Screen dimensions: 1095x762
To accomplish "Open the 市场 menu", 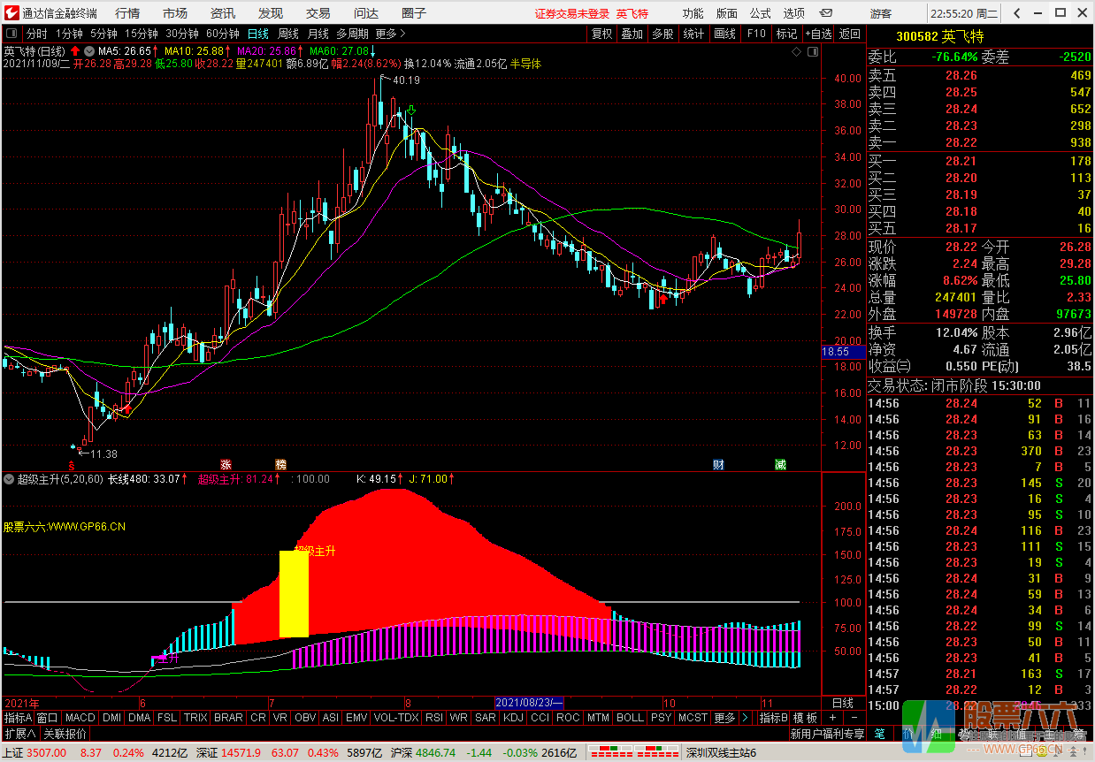I will point(175,13).
